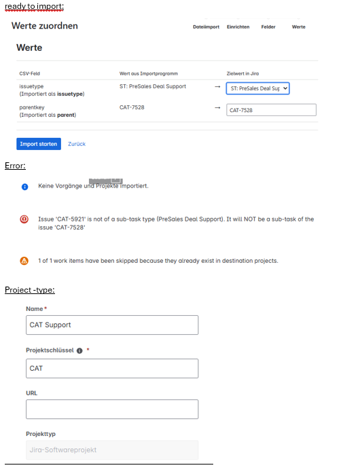Click the Wert aus Importprogramm column header
Viewport: 347px width, 474px height.
[x=149, y=73]
